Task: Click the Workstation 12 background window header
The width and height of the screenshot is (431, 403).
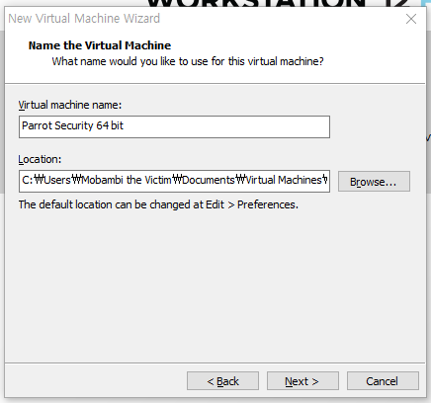Action: 279,3
